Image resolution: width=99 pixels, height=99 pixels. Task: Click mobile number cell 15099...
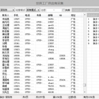coord(18,74)
